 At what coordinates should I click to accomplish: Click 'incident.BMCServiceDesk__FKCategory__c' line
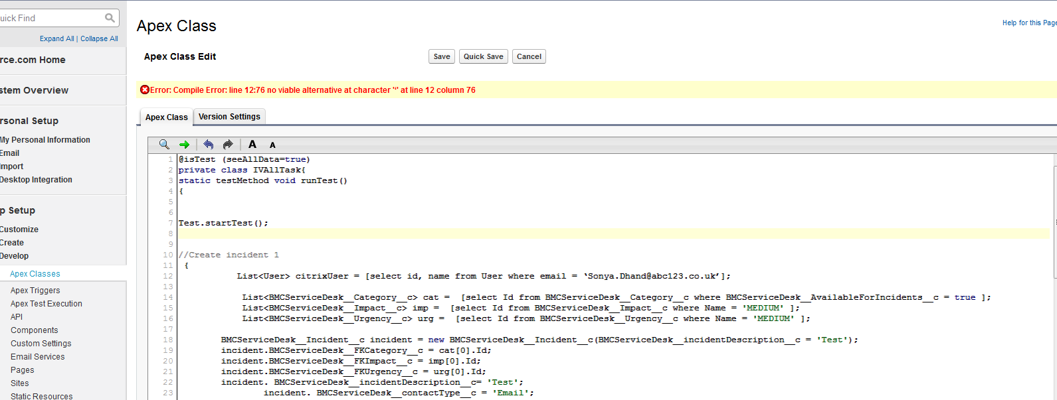(356, 350)
